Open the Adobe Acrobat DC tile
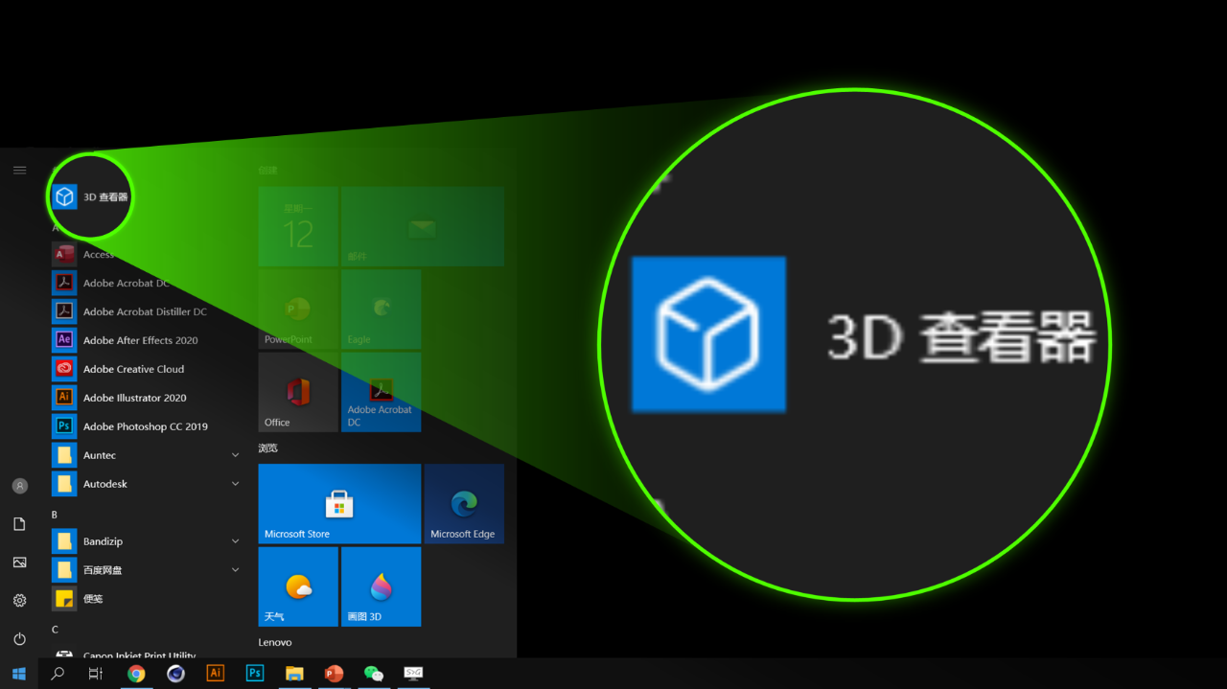Viewport: 1227px width, 689px height. [x=381, y=392]
